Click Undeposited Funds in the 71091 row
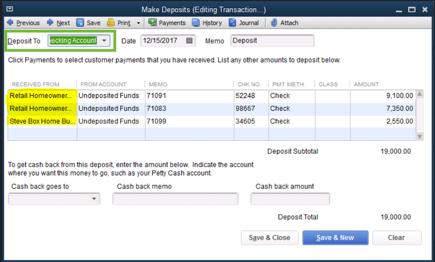The width and height of the screenshot is (435, 262). 111,96
